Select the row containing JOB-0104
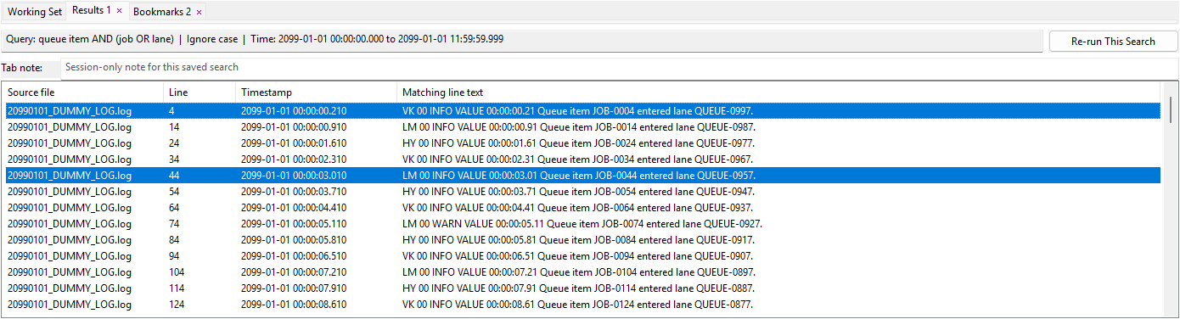Screen dimensions: 1180x319 click(582, 272)
